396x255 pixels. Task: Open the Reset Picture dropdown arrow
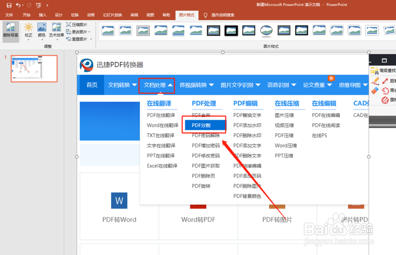tap(90, 39)
